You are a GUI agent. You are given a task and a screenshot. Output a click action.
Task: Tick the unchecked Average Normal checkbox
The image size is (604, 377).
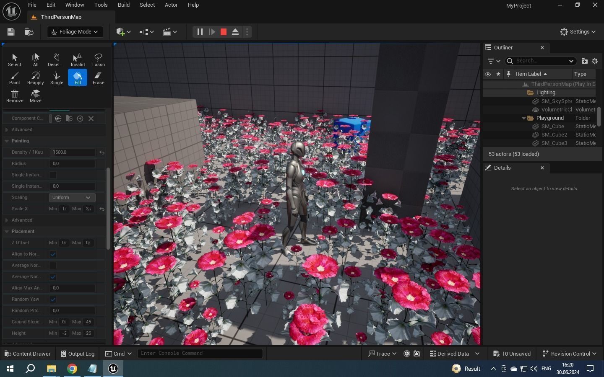tap(53, 266)
